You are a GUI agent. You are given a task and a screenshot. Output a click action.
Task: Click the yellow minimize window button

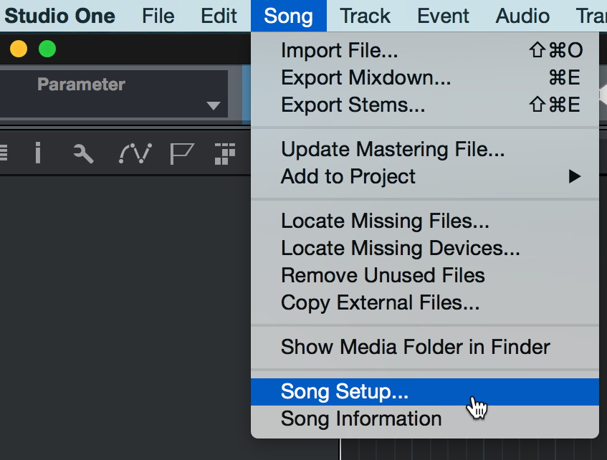click(19, 49)
